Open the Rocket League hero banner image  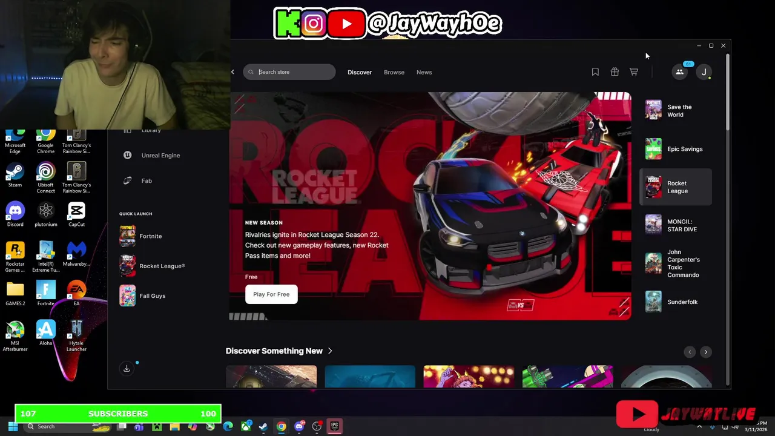(430, 206)
